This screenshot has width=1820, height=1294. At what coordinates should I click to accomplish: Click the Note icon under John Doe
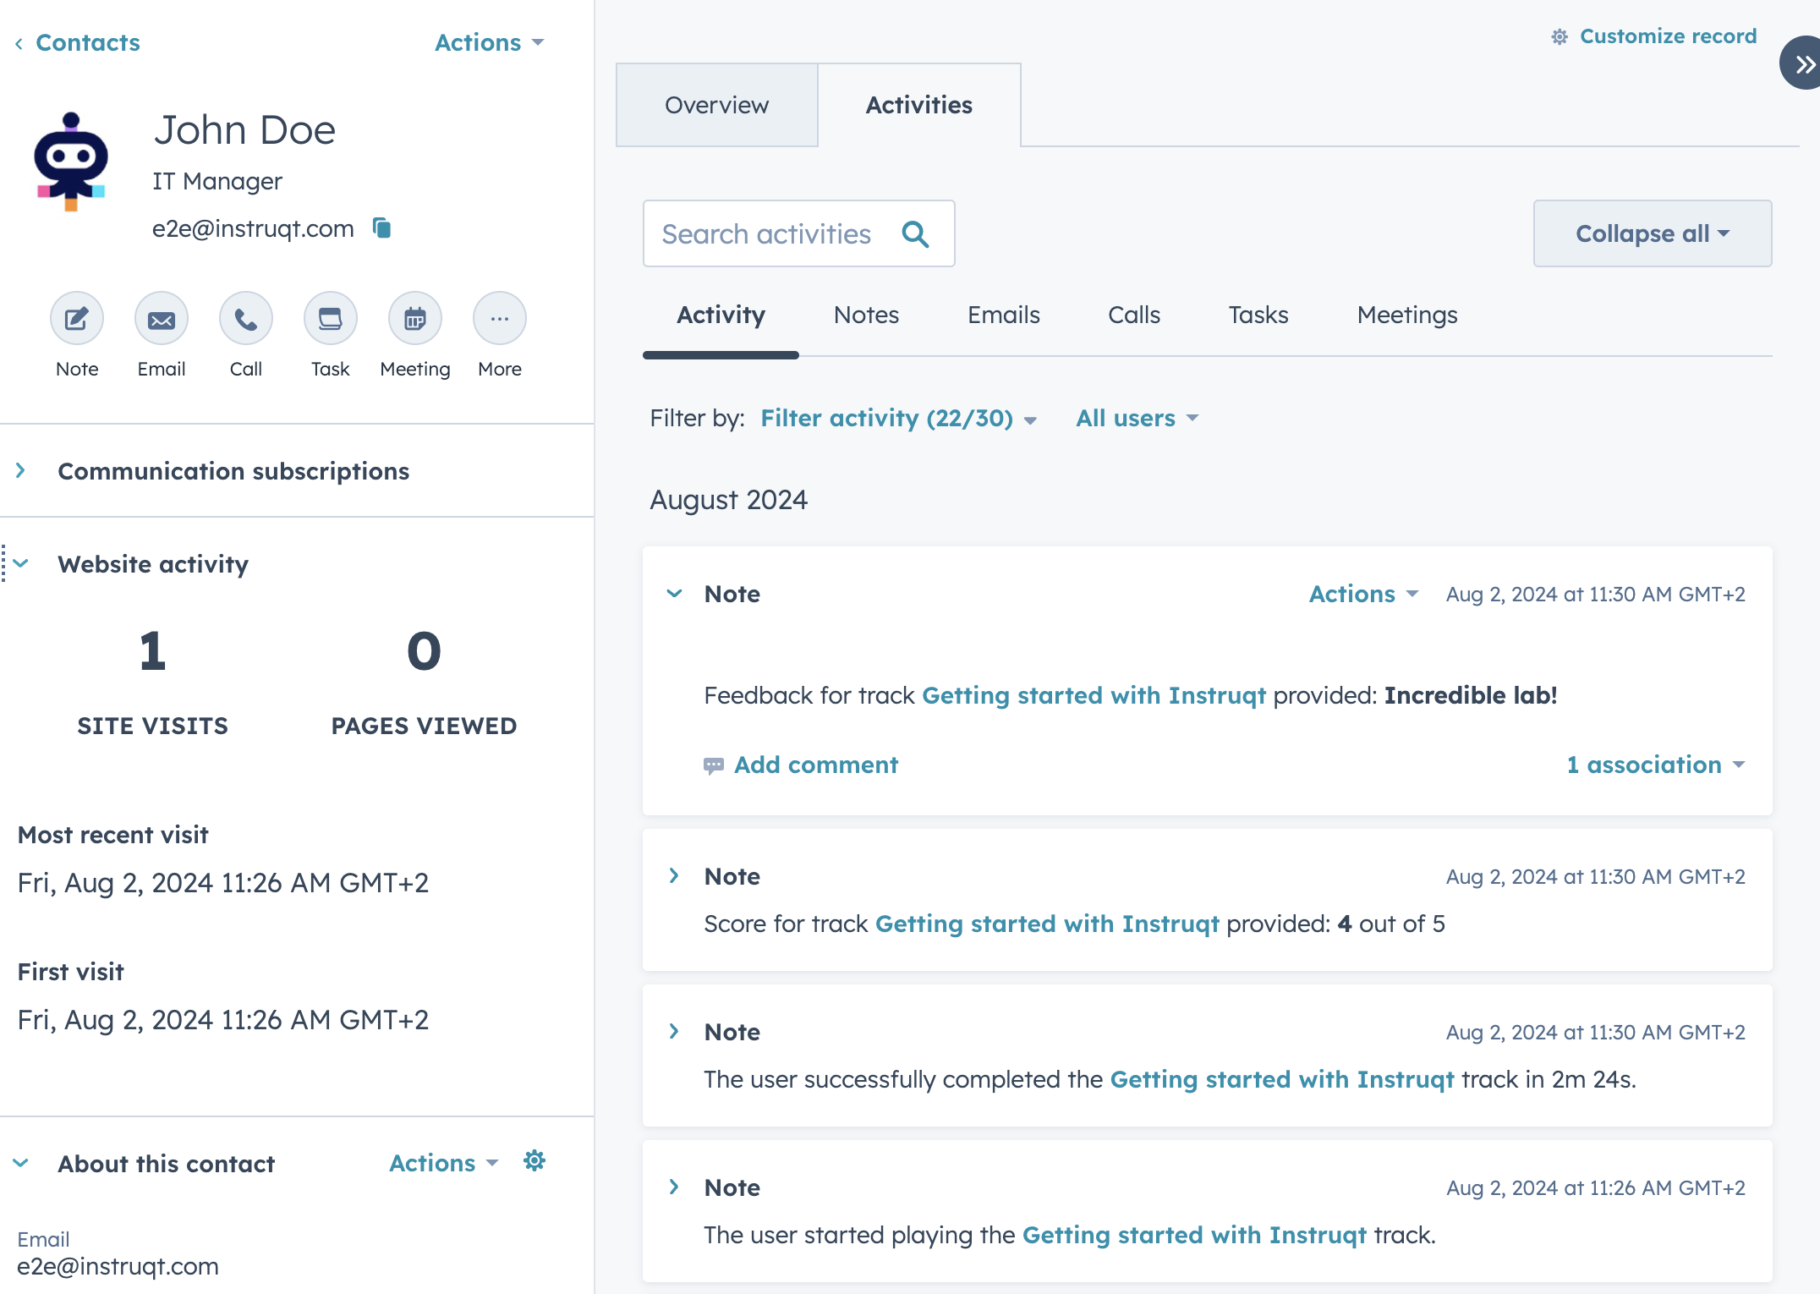tap(77, 319)
